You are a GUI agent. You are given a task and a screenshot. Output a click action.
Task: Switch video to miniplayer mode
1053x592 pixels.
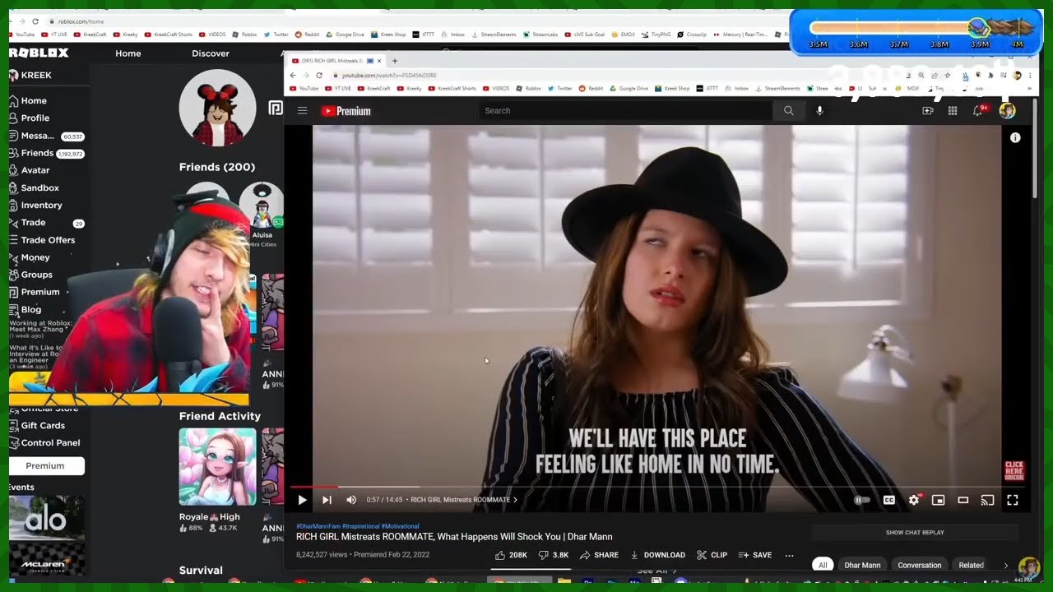pyautogui.click(x=938, y=500)
